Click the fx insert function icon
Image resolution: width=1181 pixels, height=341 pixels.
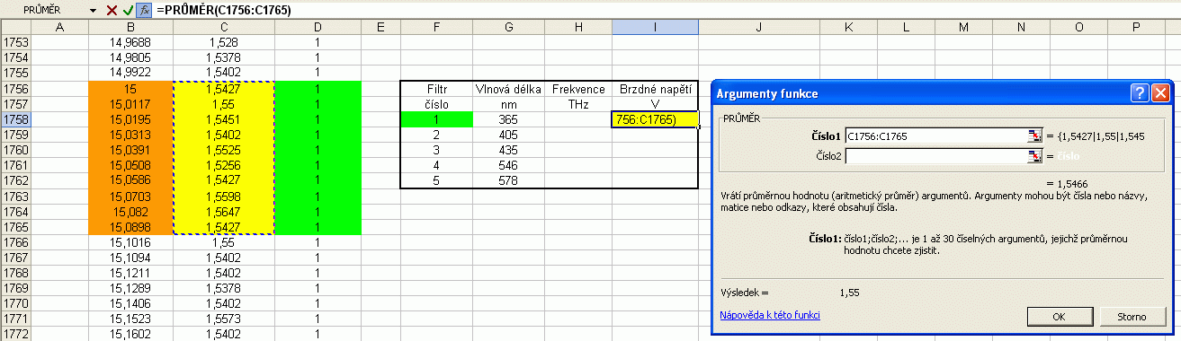[144, 10]
